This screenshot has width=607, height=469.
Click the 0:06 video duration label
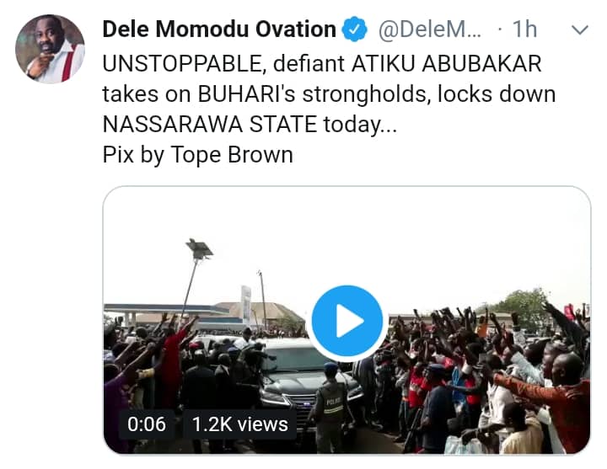(147, 424)
